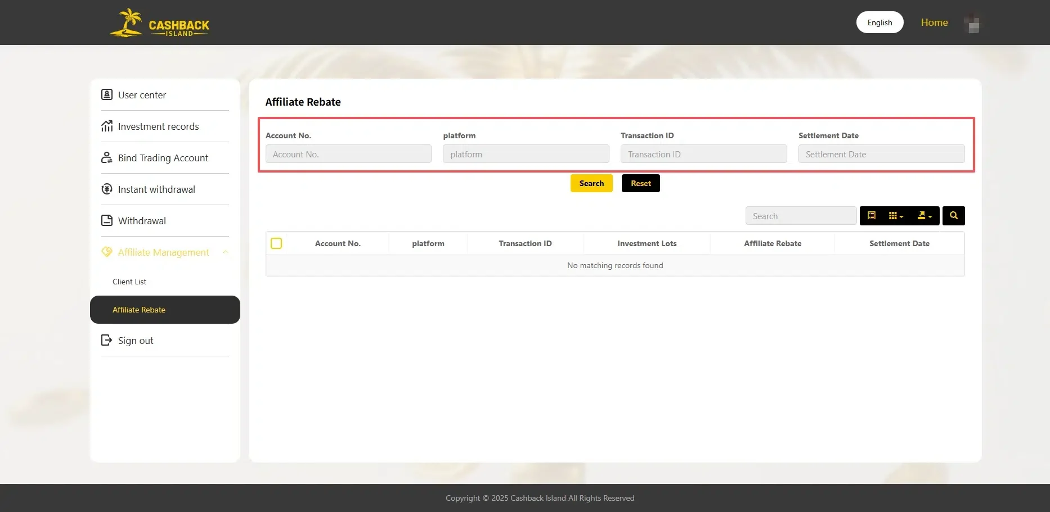
Task: Select the Affiliate Rebate menu item
Action: (x=138, y=309)
